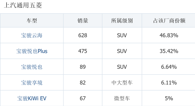Click the 46.83% share cell
The height and width of the screenshot is (106, 195).
(169, 35)
